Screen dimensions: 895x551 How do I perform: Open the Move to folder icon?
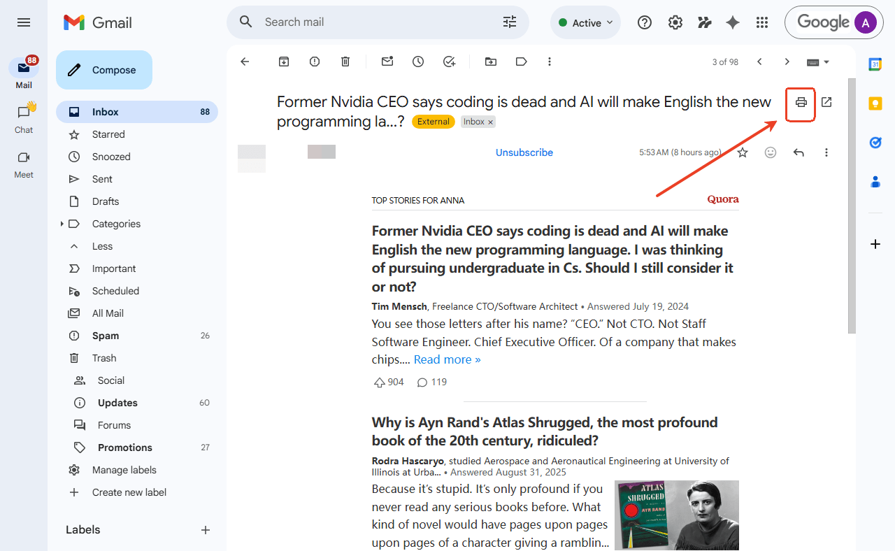point(491,62)
